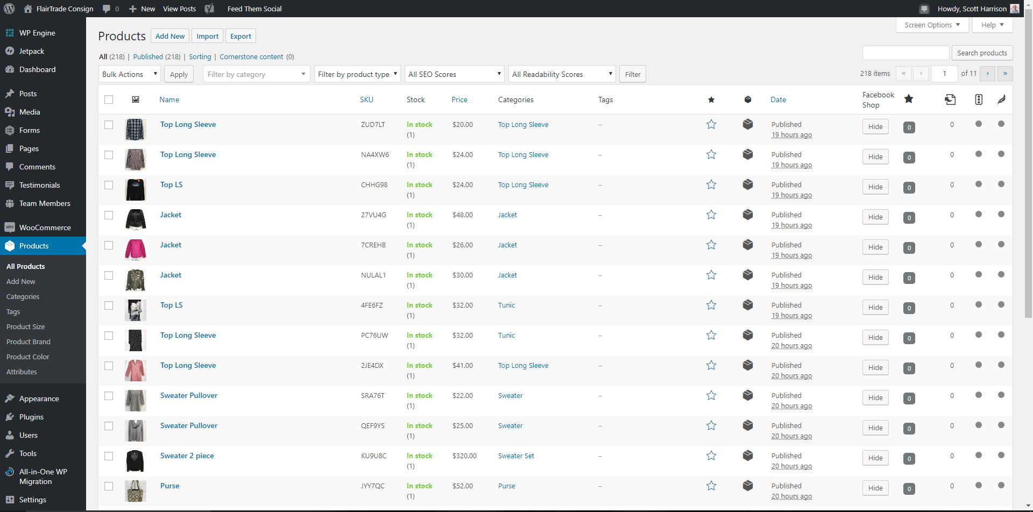This screenshot has height=512, width=1033.
Task: Sort by the Featured star column header
Action: (x=711, y=99)
